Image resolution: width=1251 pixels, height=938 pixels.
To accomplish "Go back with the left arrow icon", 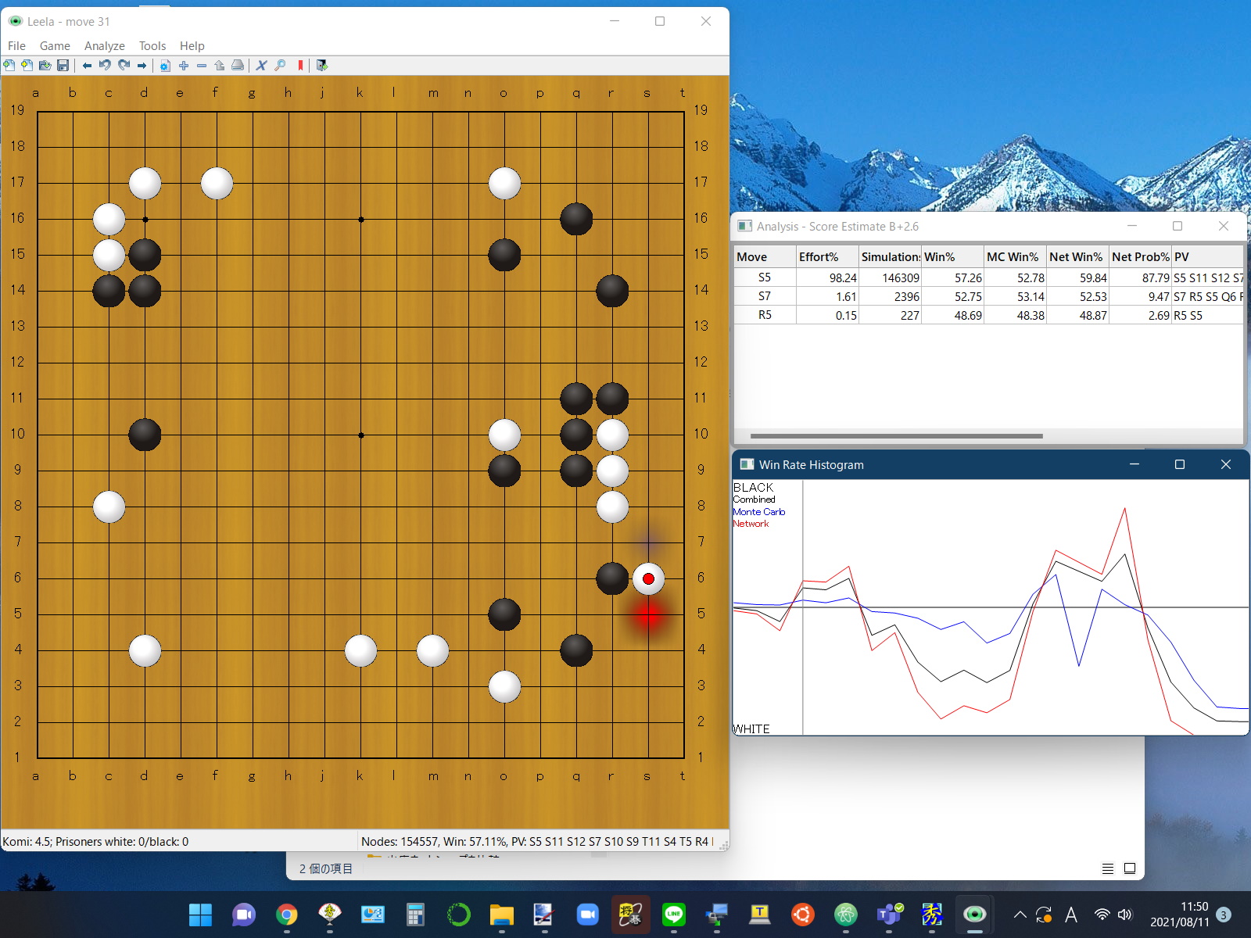I will [x=87, y=66].
